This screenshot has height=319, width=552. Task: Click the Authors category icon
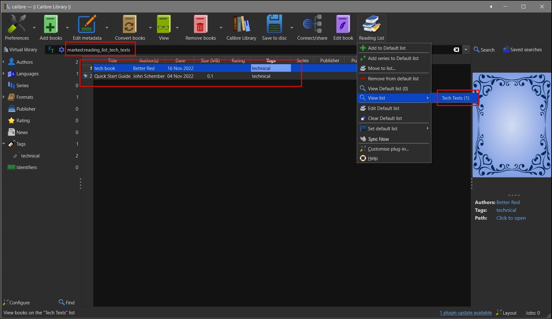coord(11,62)
